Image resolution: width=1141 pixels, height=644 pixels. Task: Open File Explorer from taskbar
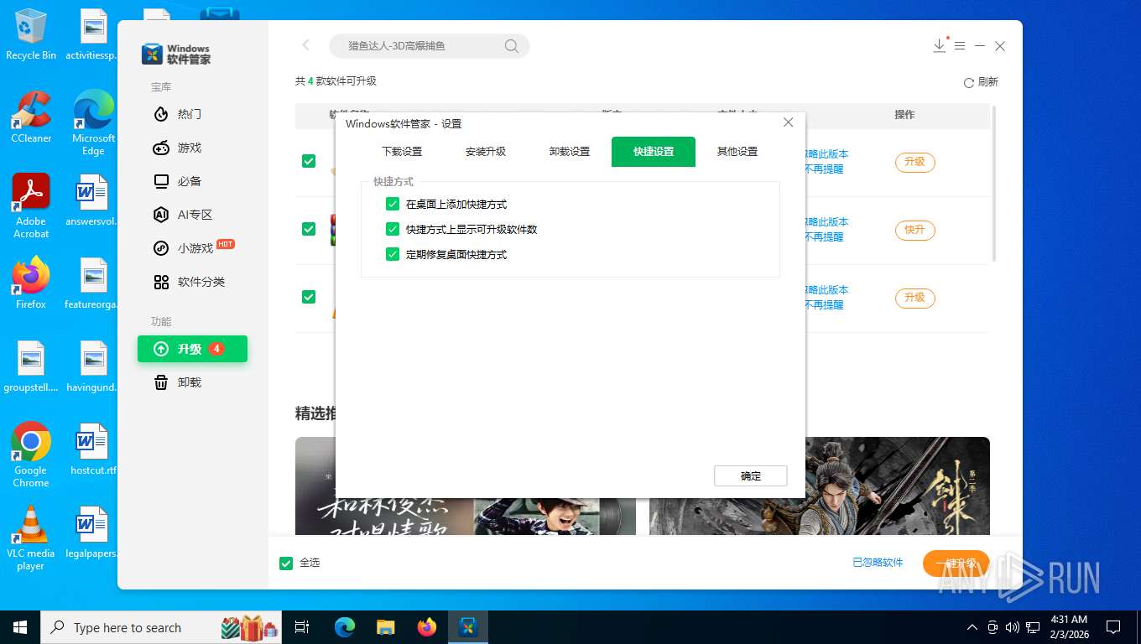pos(385,627)
